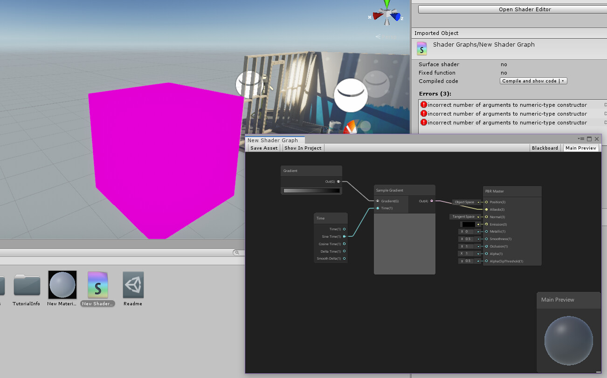Click the Sine Time(1) output port
The image size is (607, 378).
tap(344, 236)
